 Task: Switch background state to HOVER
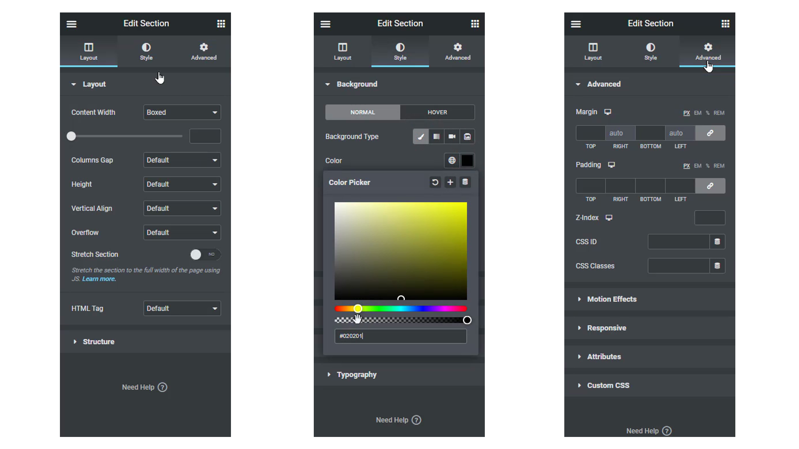[x=437, y=112]
